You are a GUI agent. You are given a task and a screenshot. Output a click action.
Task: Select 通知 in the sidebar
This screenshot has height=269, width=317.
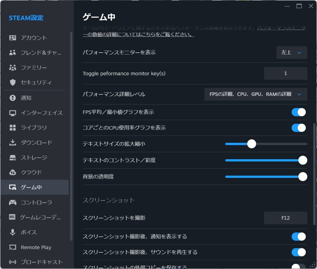[35, 98]
